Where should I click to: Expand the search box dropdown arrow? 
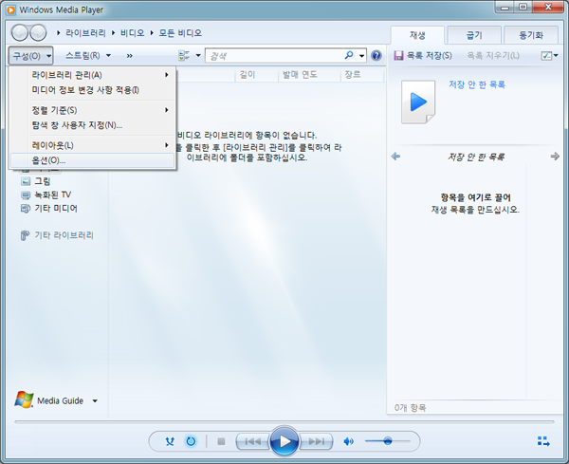point(362,56)
